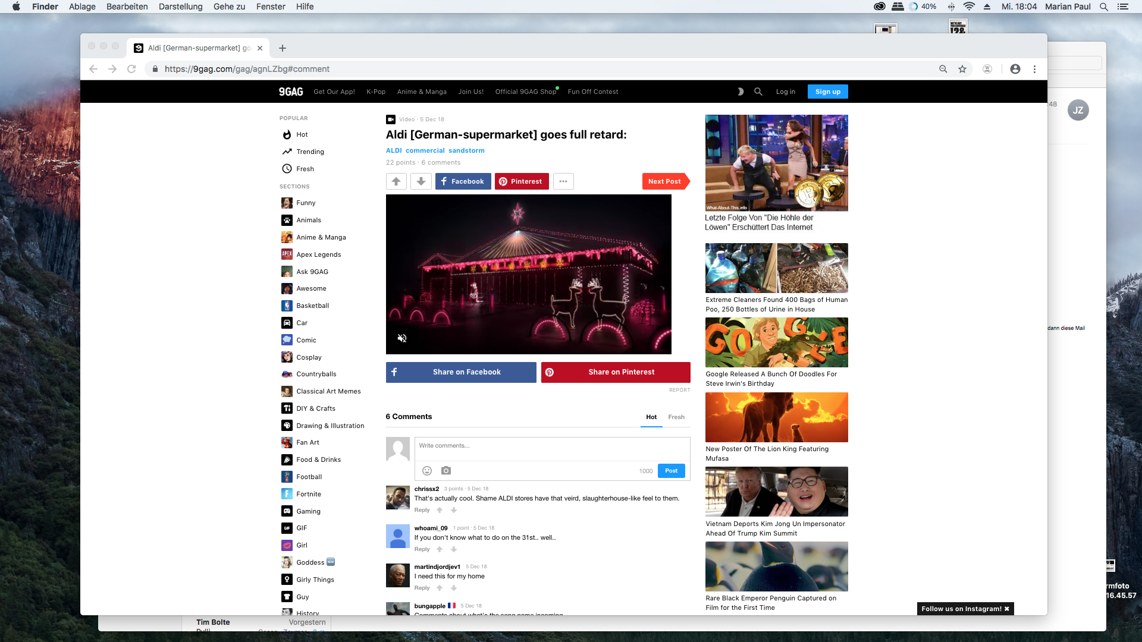Share post via Facebook small button

tap(463, 181)
